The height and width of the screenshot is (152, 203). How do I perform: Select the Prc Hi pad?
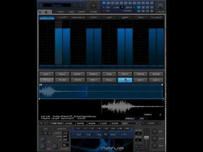[78, 80]
